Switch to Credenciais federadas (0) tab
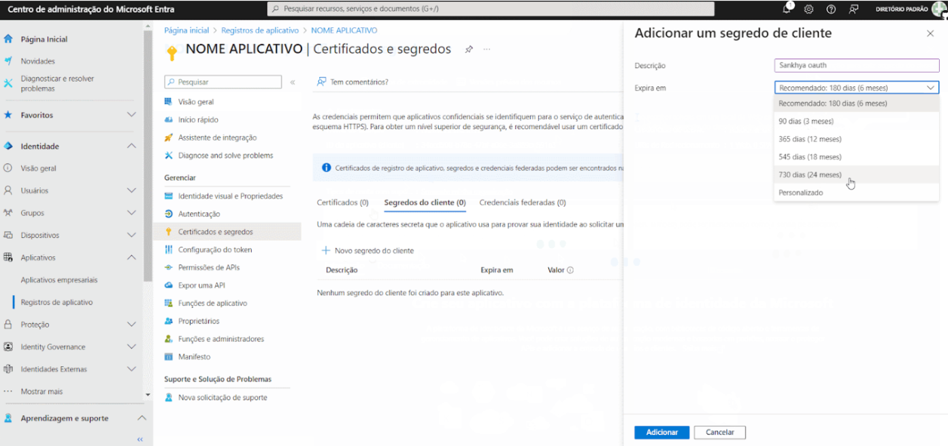948x446 pixels. click(x=523, y=203)
